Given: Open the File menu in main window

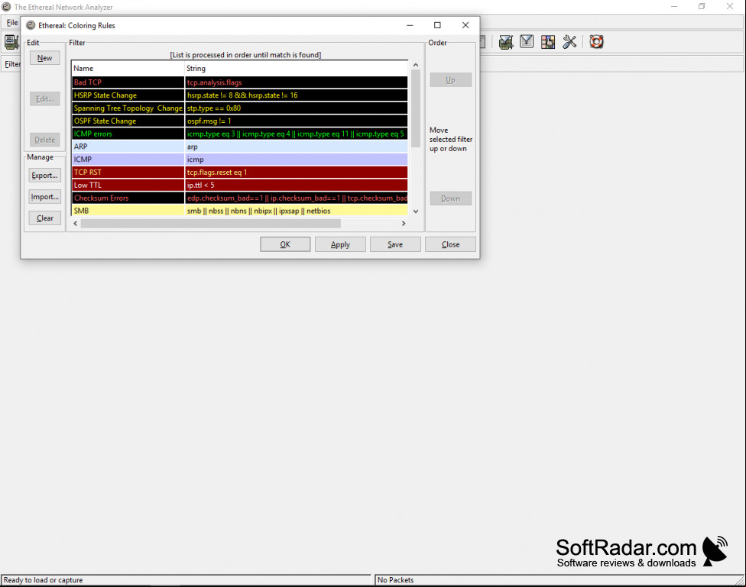Looking at the screenshot, I should pyautogui.click(x=12, y=22).
